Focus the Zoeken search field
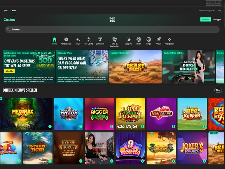225x169 pixels. point(112,29)
